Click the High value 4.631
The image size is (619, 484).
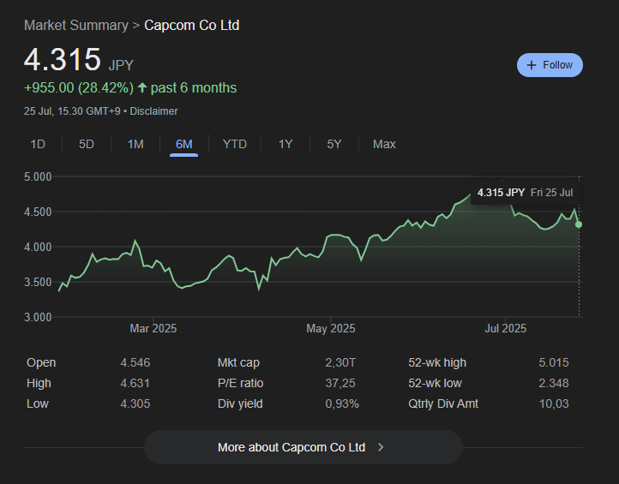click(135, 383)
